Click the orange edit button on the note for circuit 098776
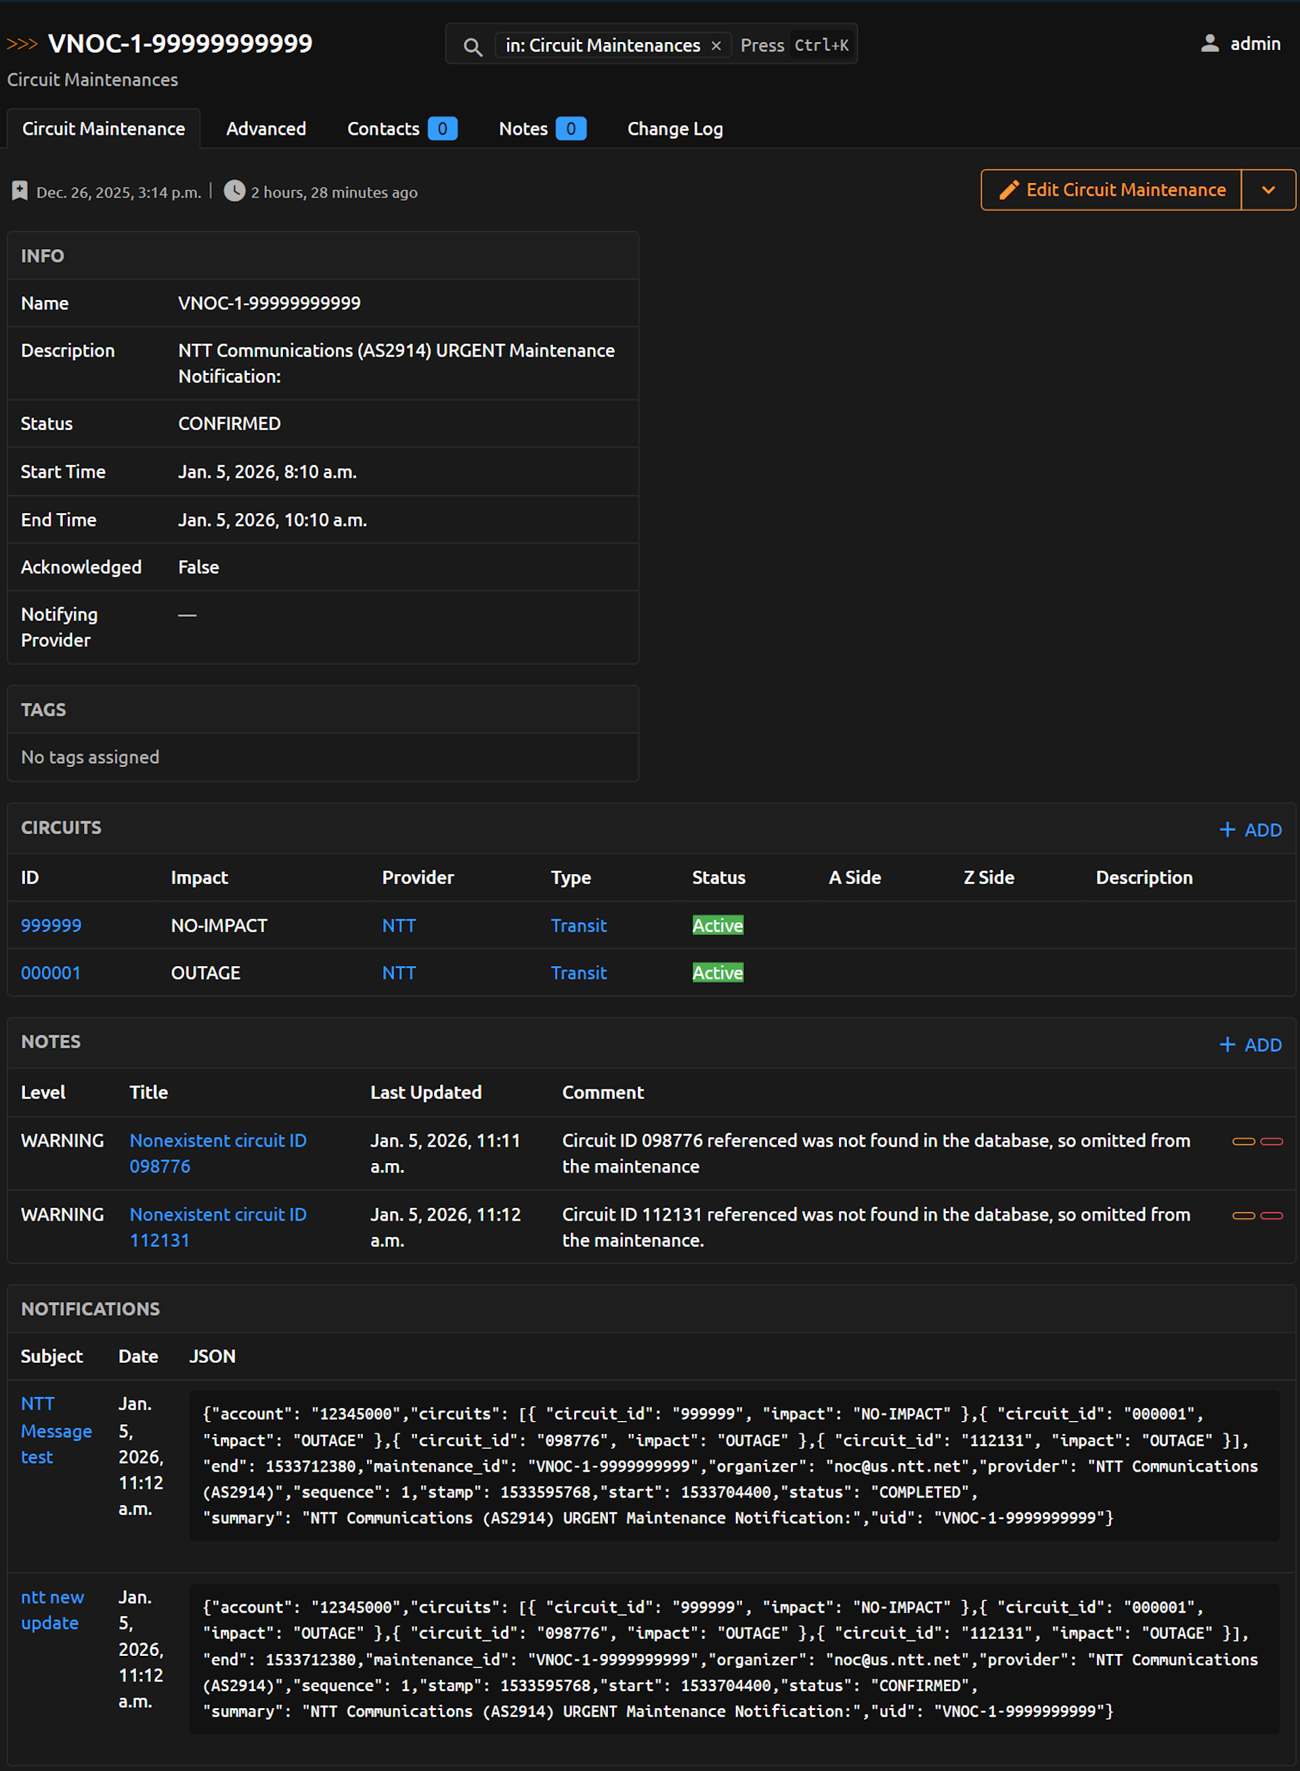1300x1771 pixels. click(1242, 1141)
